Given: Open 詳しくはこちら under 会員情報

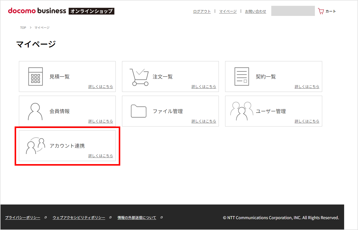Looking at the screenshot, I should (x=101, y=121).
